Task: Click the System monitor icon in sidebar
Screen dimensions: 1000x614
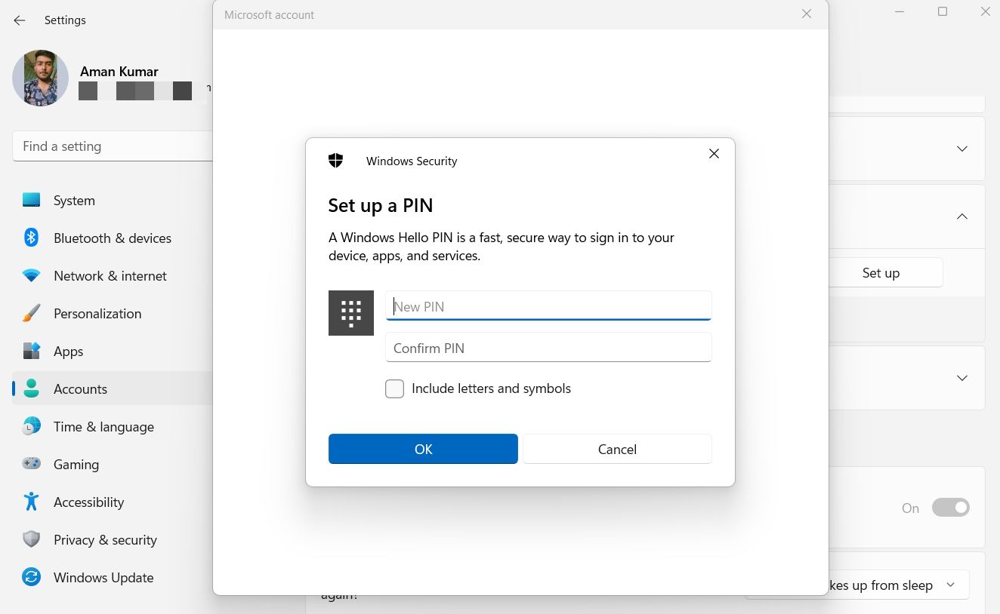Action: [31, 201]
